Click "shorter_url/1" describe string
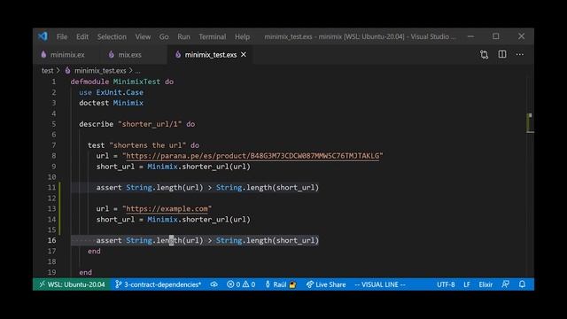Image resolution: width=567 pixels, height=319 pixels. (150, 124)
